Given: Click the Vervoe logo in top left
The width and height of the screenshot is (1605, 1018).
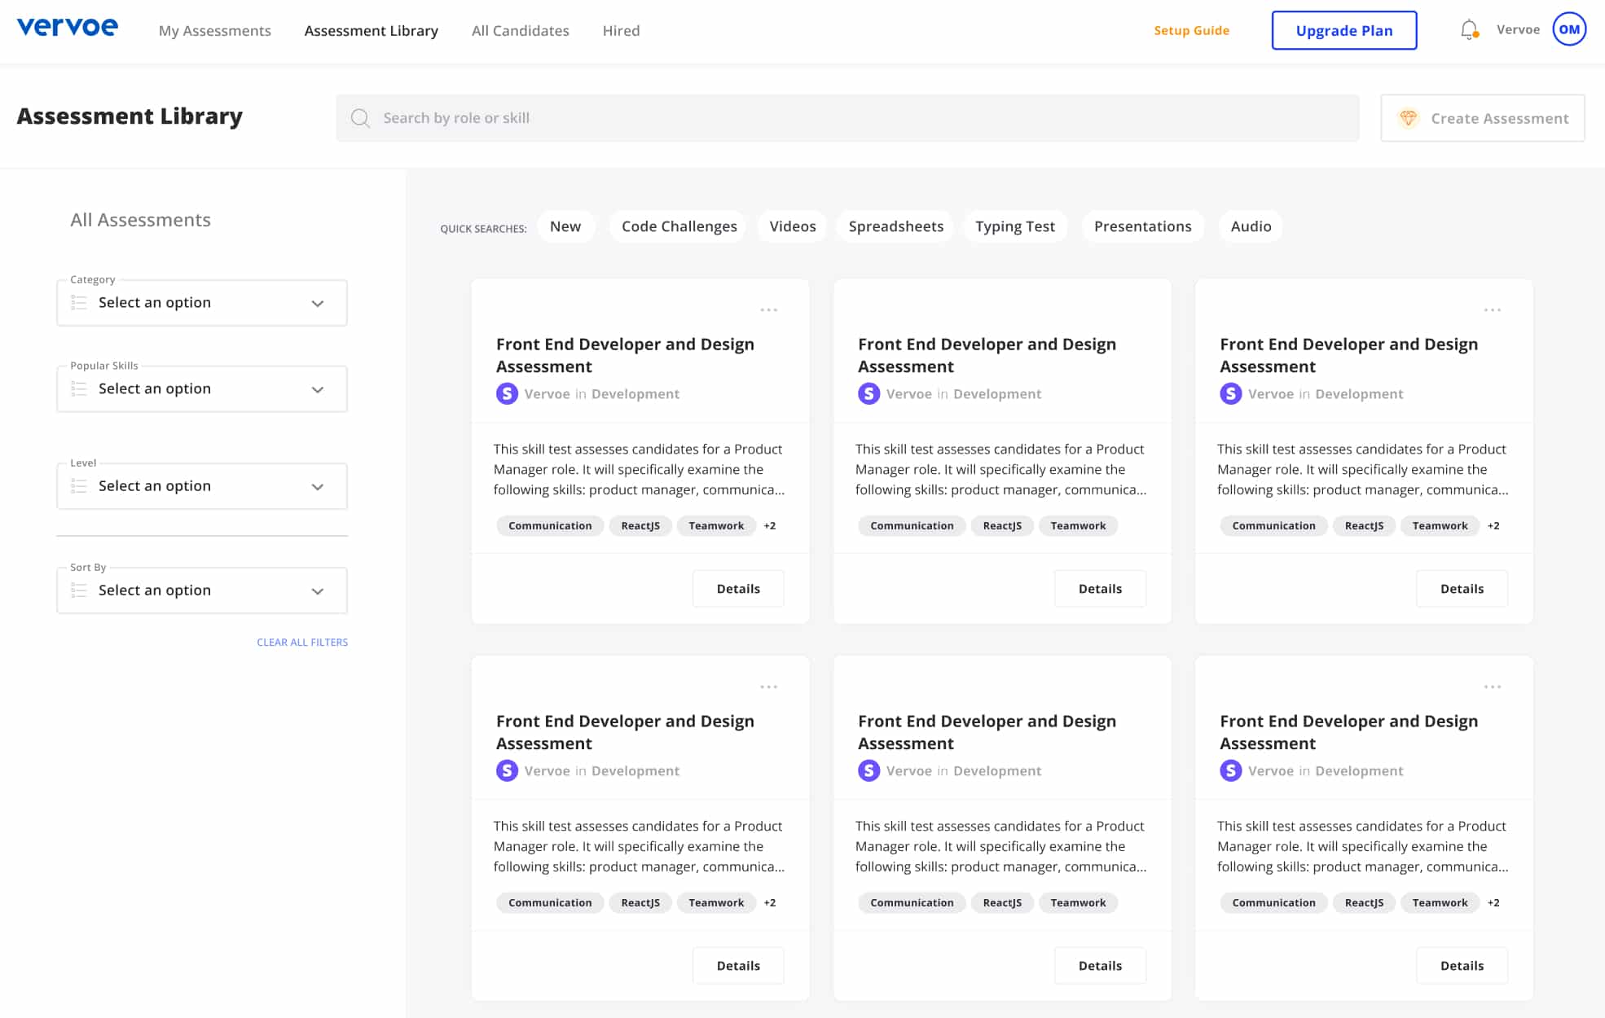Looking at the screenshot, I should tap(65, 30).
